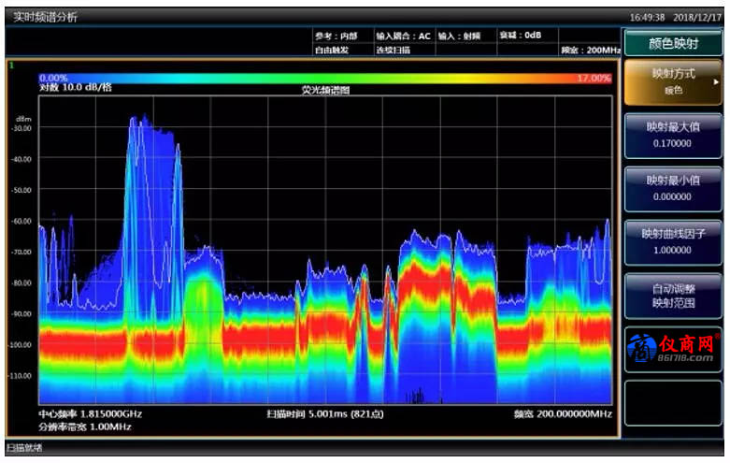Image resolution: width=730 pixels, height=463 pixels.
Task: Click the -60.00 axis label
Action: [x=21, y=221]
